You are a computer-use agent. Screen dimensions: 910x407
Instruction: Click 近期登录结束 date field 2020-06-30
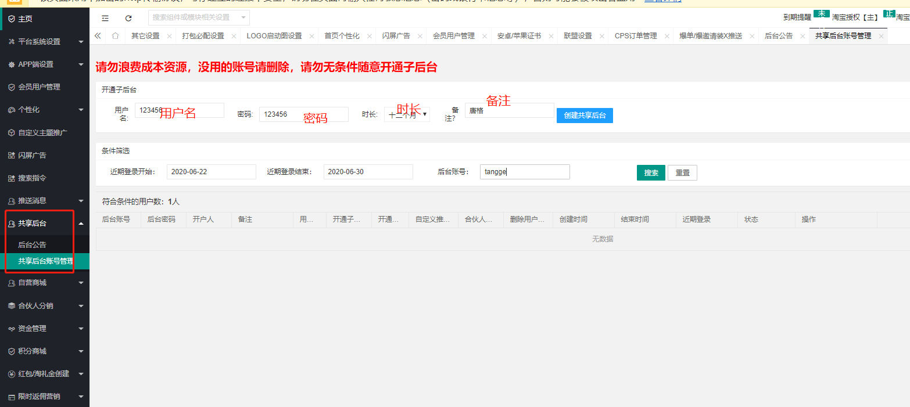tap(368, 172)
